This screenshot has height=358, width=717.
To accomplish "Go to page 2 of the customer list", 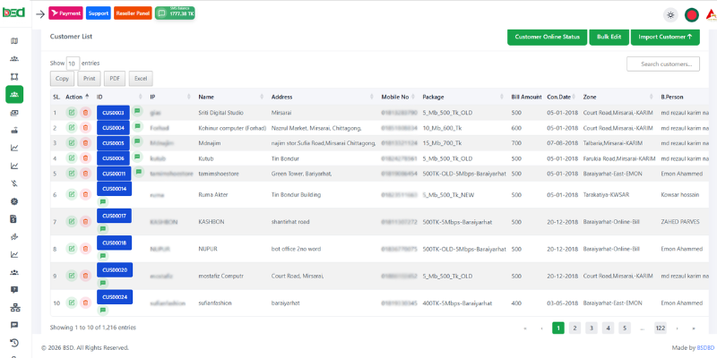I will tap(574, 328).
